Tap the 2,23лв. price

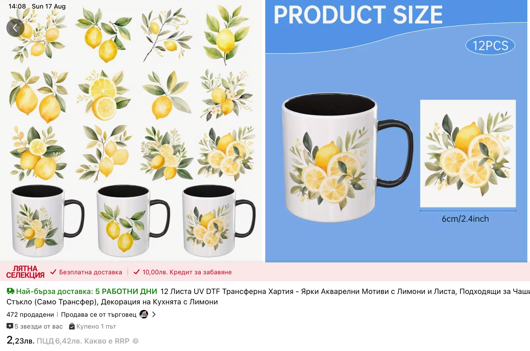click(21, 340)
